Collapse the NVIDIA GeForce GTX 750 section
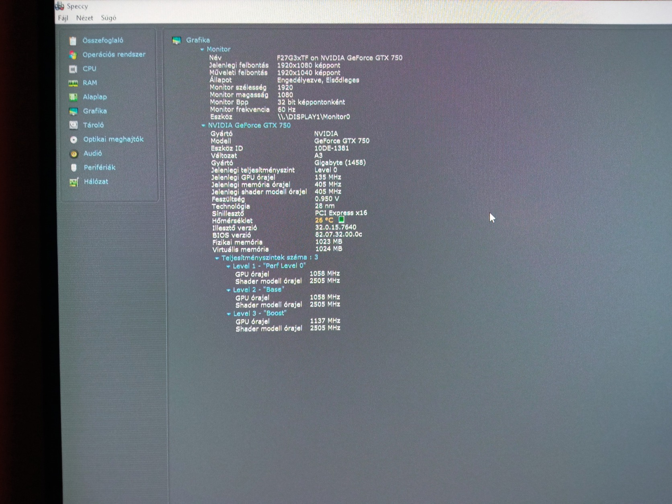This screenshot has width=672, height=504. coord(203,125)
